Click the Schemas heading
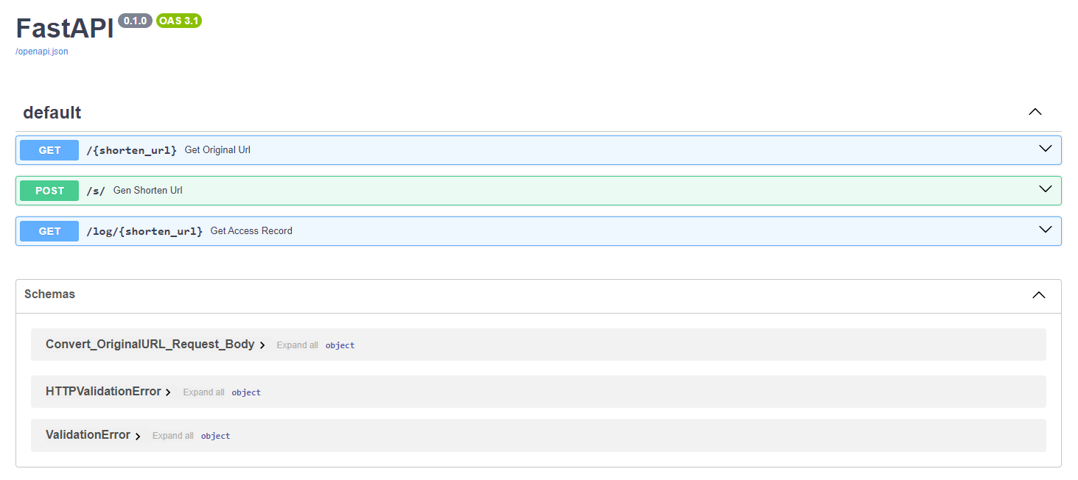This screenshot has width=1078, height=480. click(x=49, y=294)
